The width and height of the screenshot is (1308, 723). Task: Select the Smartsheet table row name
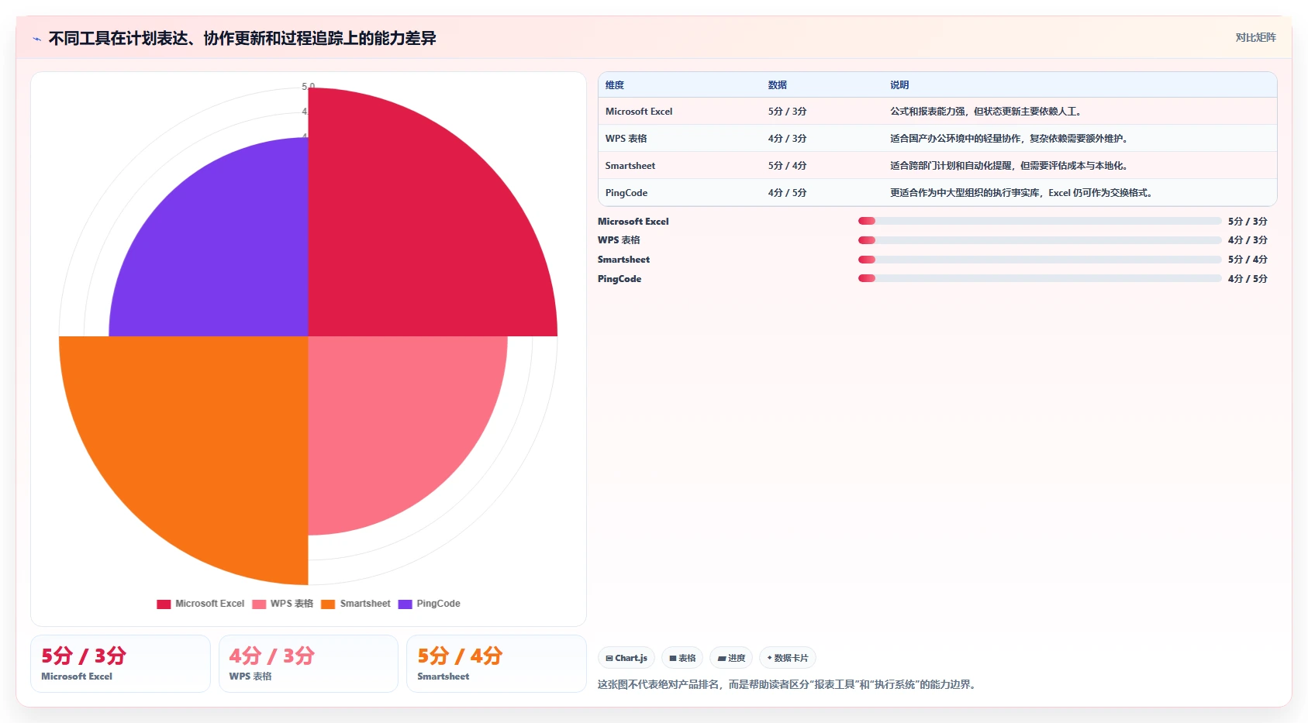[x=630, y=166]
